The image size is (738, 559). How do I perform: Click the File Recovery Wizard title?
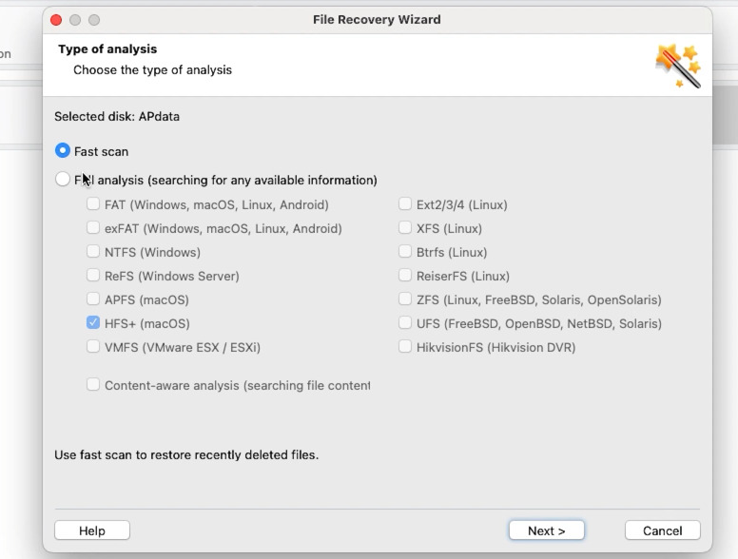pyautogui.click(x=377, y=20)
